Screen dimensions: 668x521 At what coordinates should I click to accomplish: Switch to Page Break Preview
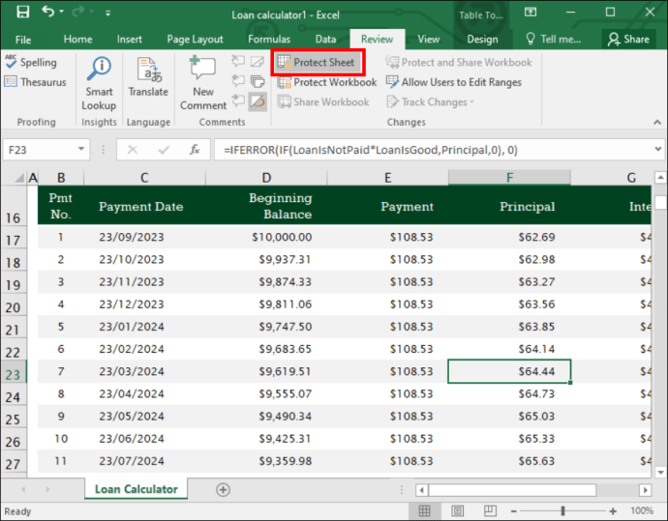pos(490,510)
